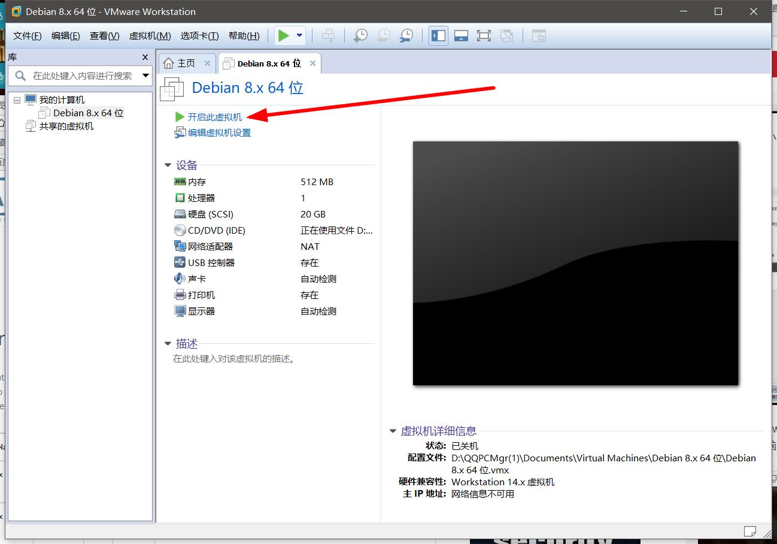The image size is (777, 544).
Task: Click the 正在使用文件 D:... CD/DVD value
Action: [336, 230]
